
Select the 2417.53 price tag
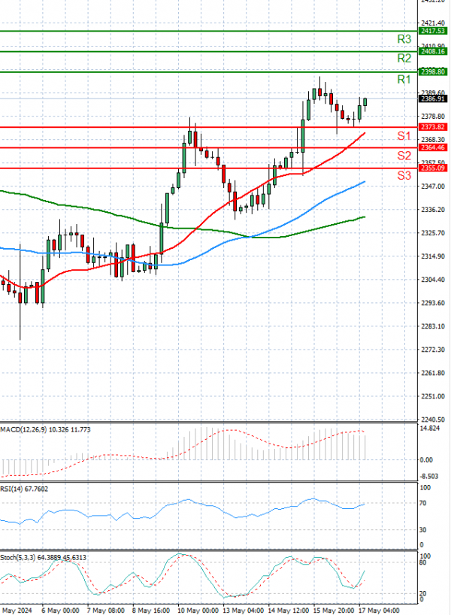(x=433, y=31)
